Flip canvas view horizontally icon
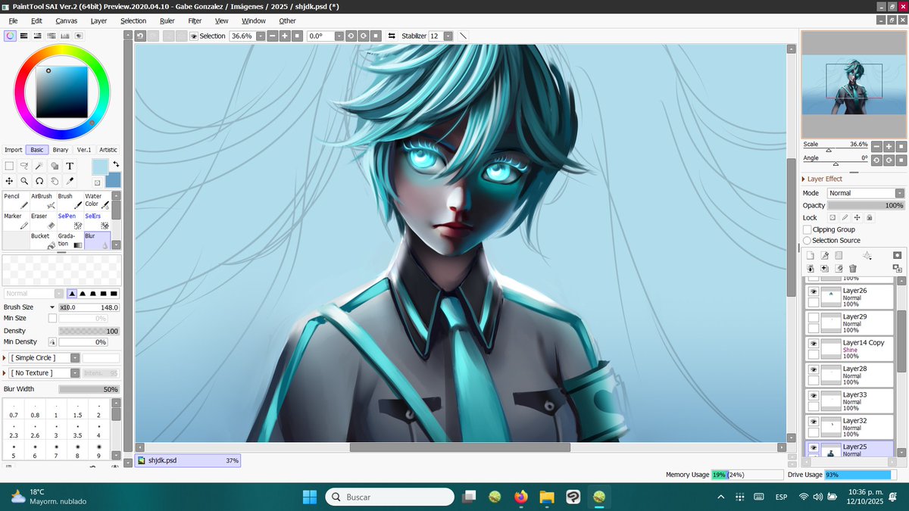 tap(392, 36)
